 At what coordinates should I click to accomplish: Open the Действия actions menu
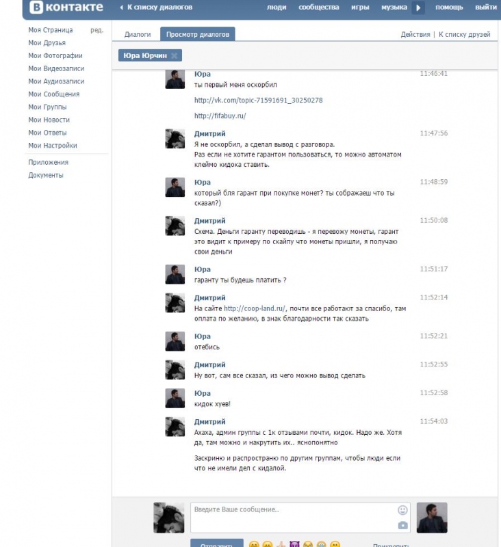pos(415,34)
